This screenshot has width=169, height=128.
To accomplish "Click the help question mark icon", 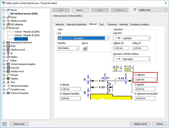I will (5, 124).
